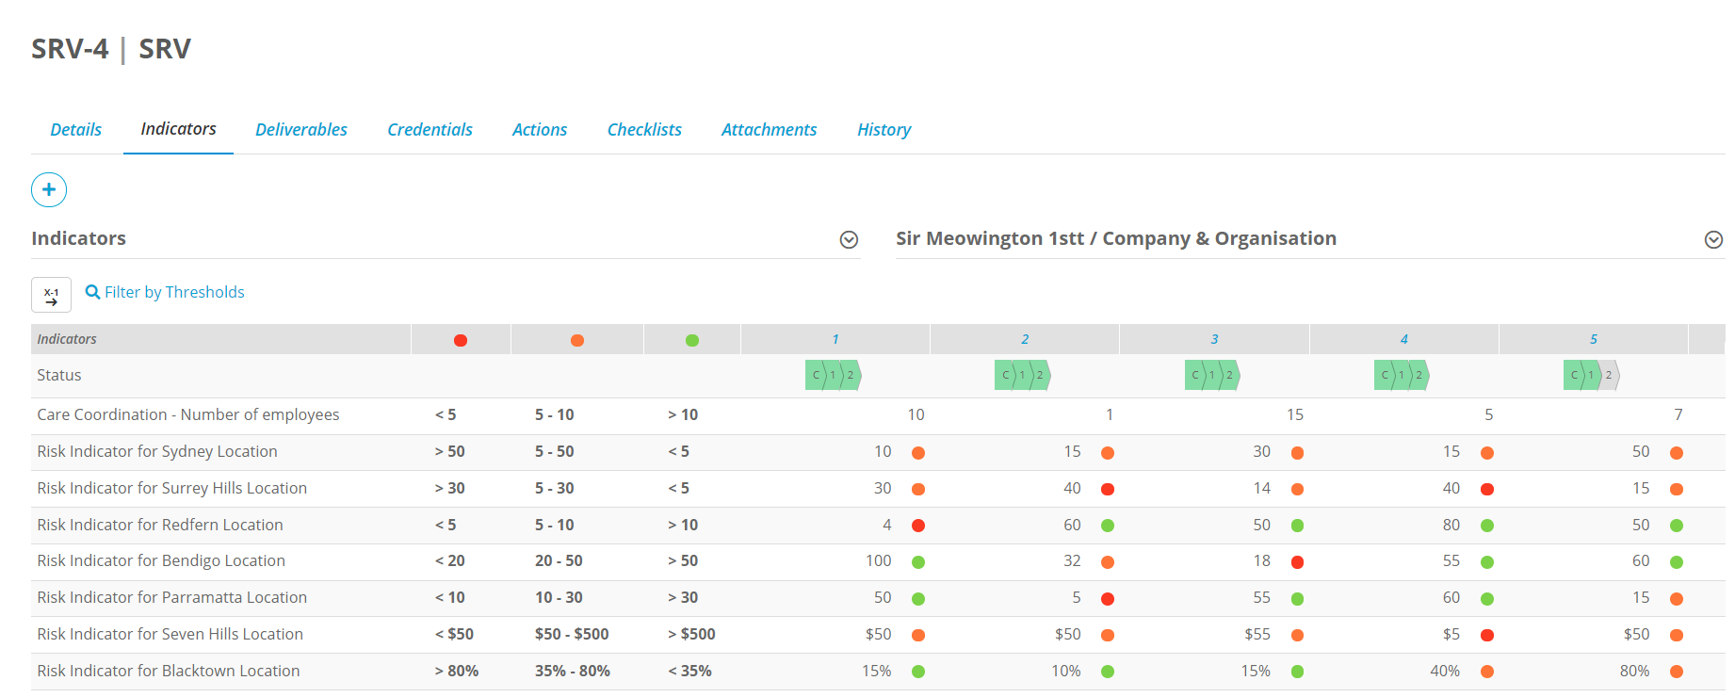Click the status stage icon under column 5
The image size is (1735, 697).
tap(1592, 375)
